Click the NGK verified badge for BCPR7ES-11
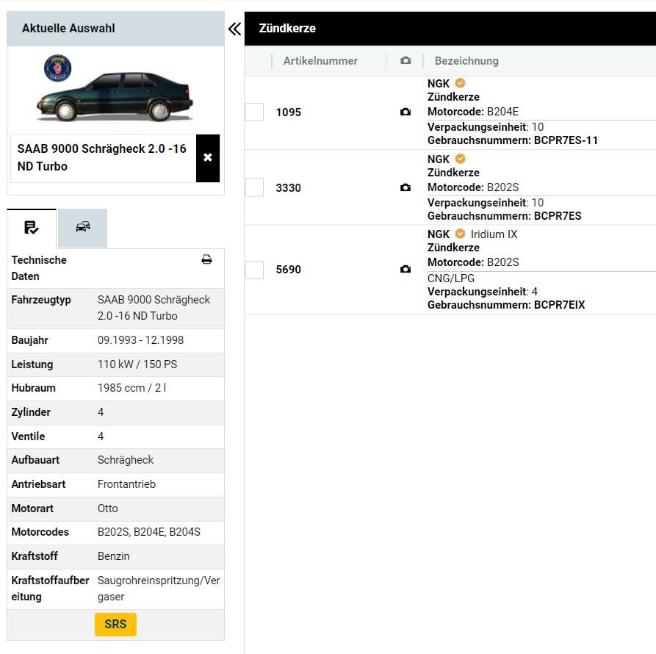 460,83
